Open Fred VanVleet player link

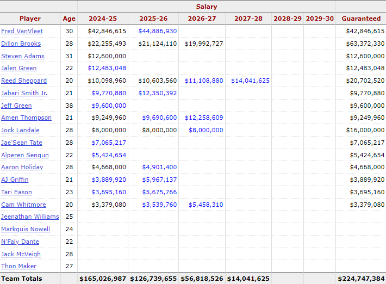click(x=22, y=31)
